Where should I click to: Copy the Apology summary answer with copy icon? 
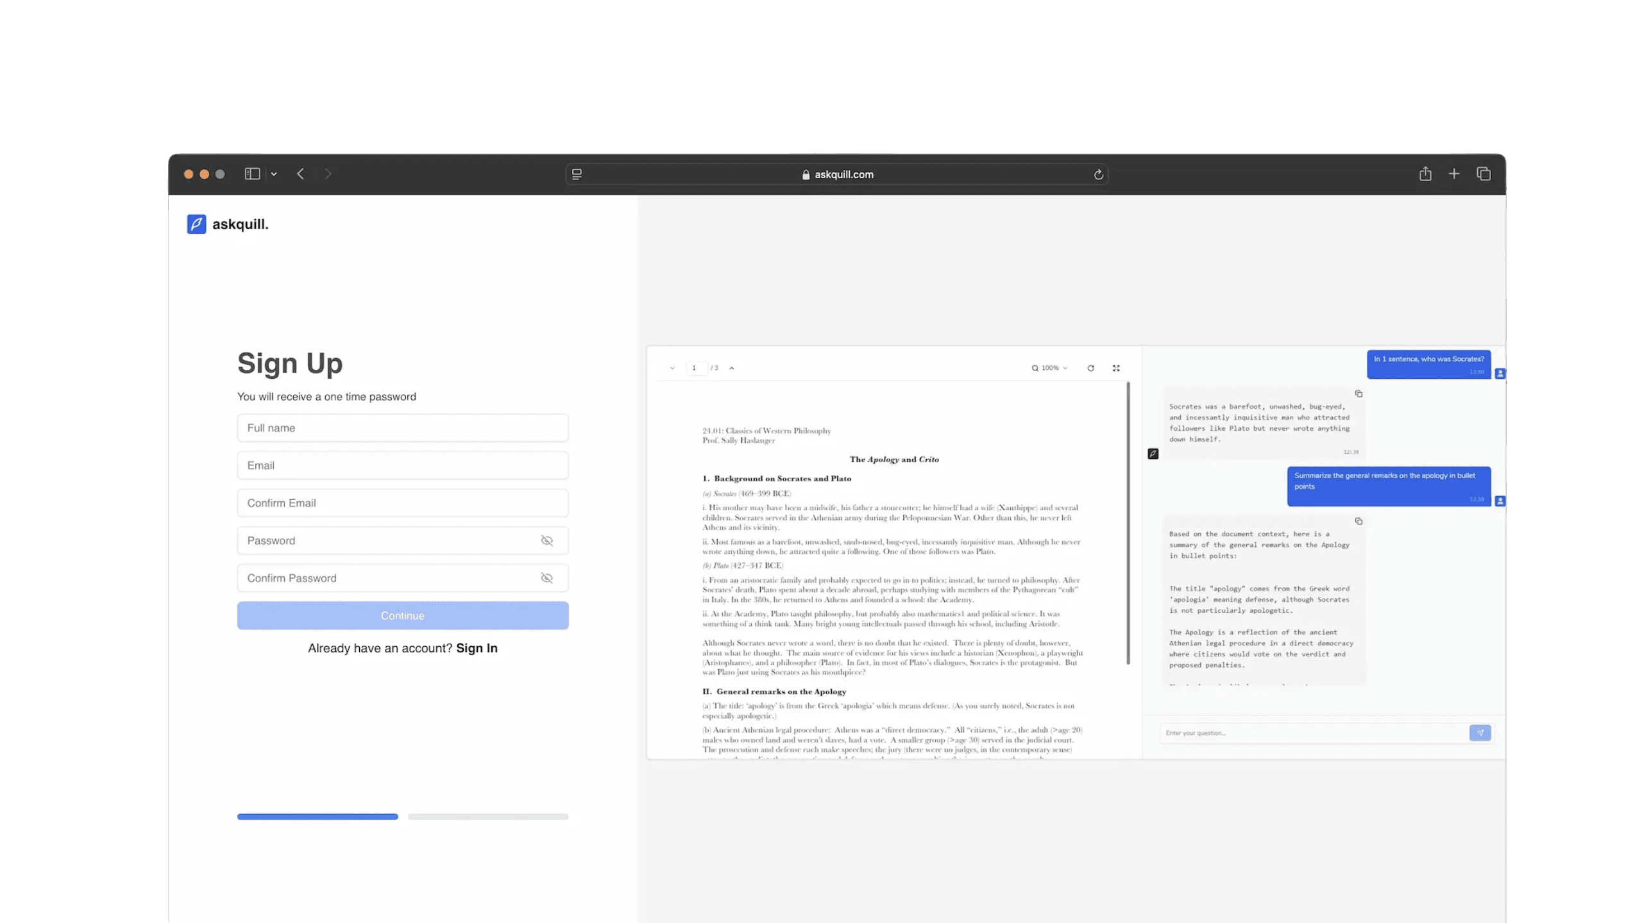point(1358,521)
